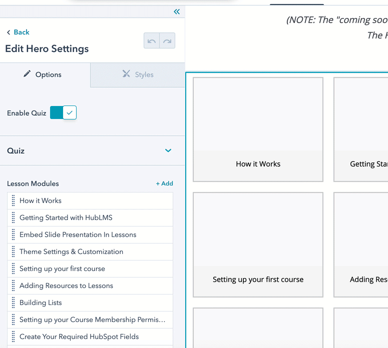Screen dimensions: 388x348
Task: Click the coming soon NOTE text in preview
Action: 337,20
